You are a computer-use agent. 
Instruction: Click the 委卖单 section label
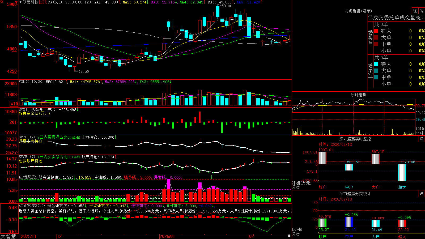[x=370, y=71]
